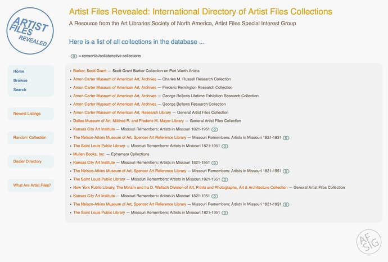Screen dimensions: 388x262
Task: Click the Artist Files Revealed circular logo
Action: [30, 31]
